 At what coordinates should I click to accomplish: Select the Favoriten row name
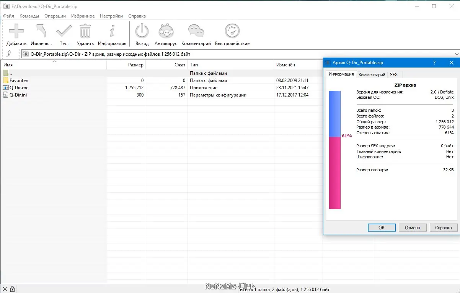tap(19, 80)
